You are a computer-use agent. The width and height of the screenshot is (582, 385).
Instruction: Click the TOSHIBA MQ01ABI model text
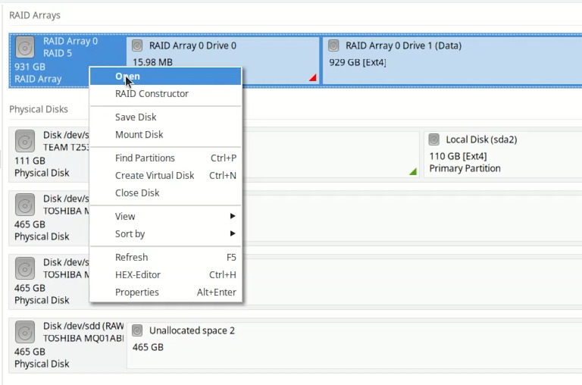[83, 338]
